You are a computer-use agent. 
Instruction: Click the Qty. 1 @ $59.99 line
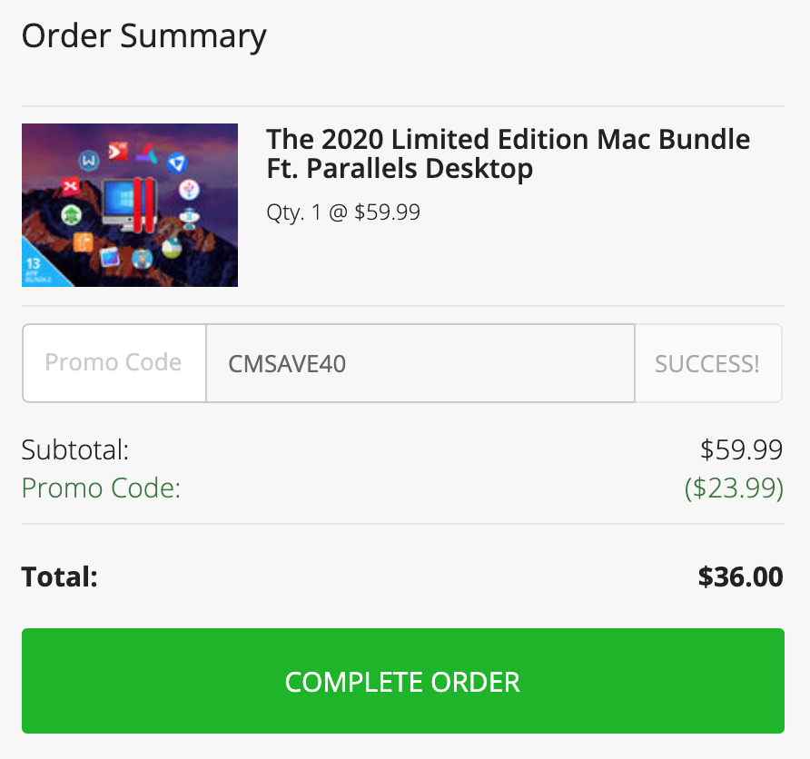click(343, 212)
